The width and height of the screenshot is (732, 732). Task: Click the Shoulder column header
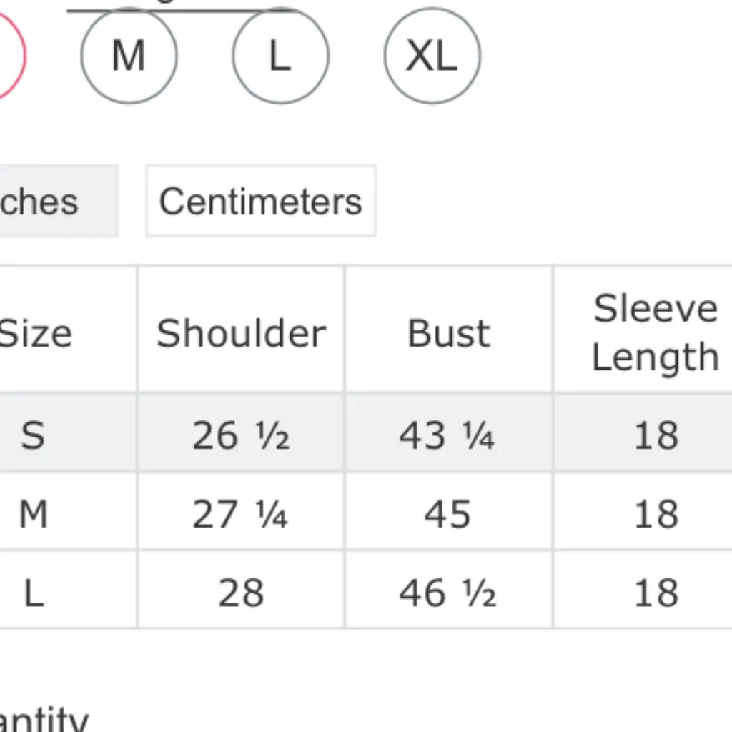241,332
